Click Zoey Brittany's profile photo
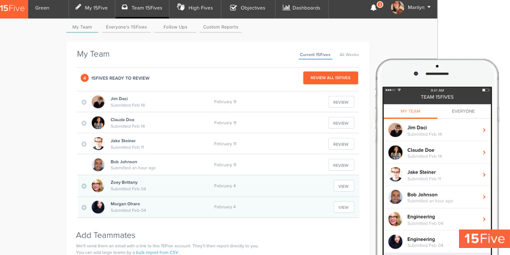Viewport: 510px width, 255px height. [98, 186]
